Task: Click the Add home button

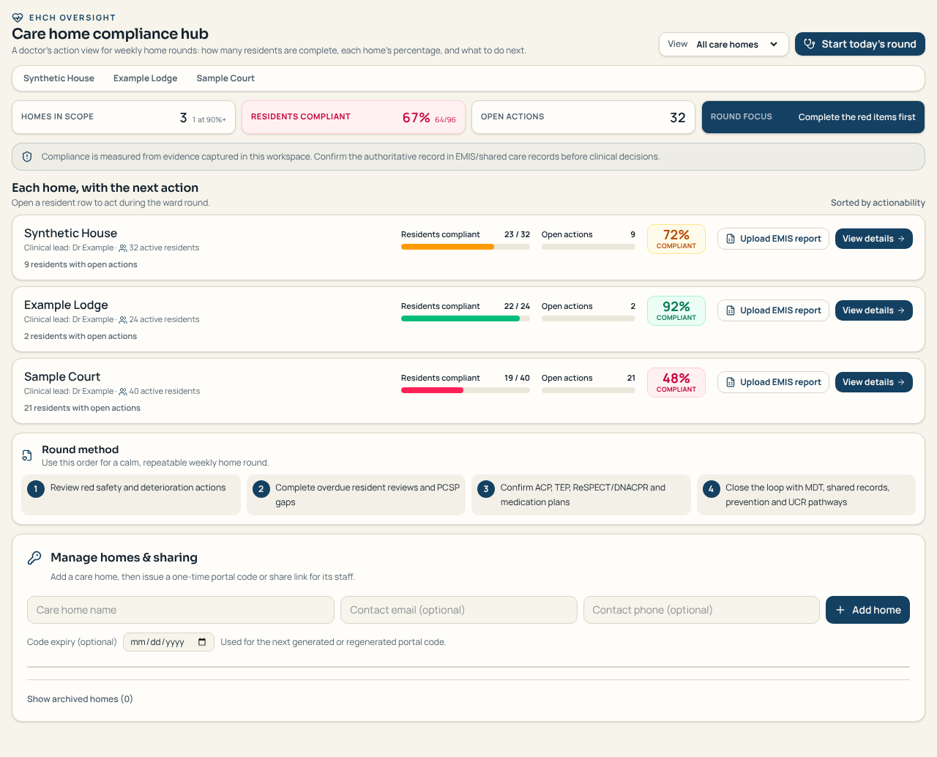Action: pyautogui.click(x=867, y=610)
